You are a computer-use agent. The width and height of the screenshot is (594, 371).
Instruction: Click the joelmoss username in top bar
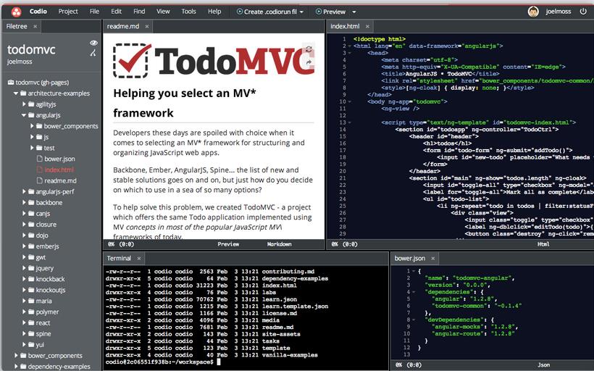559,12
